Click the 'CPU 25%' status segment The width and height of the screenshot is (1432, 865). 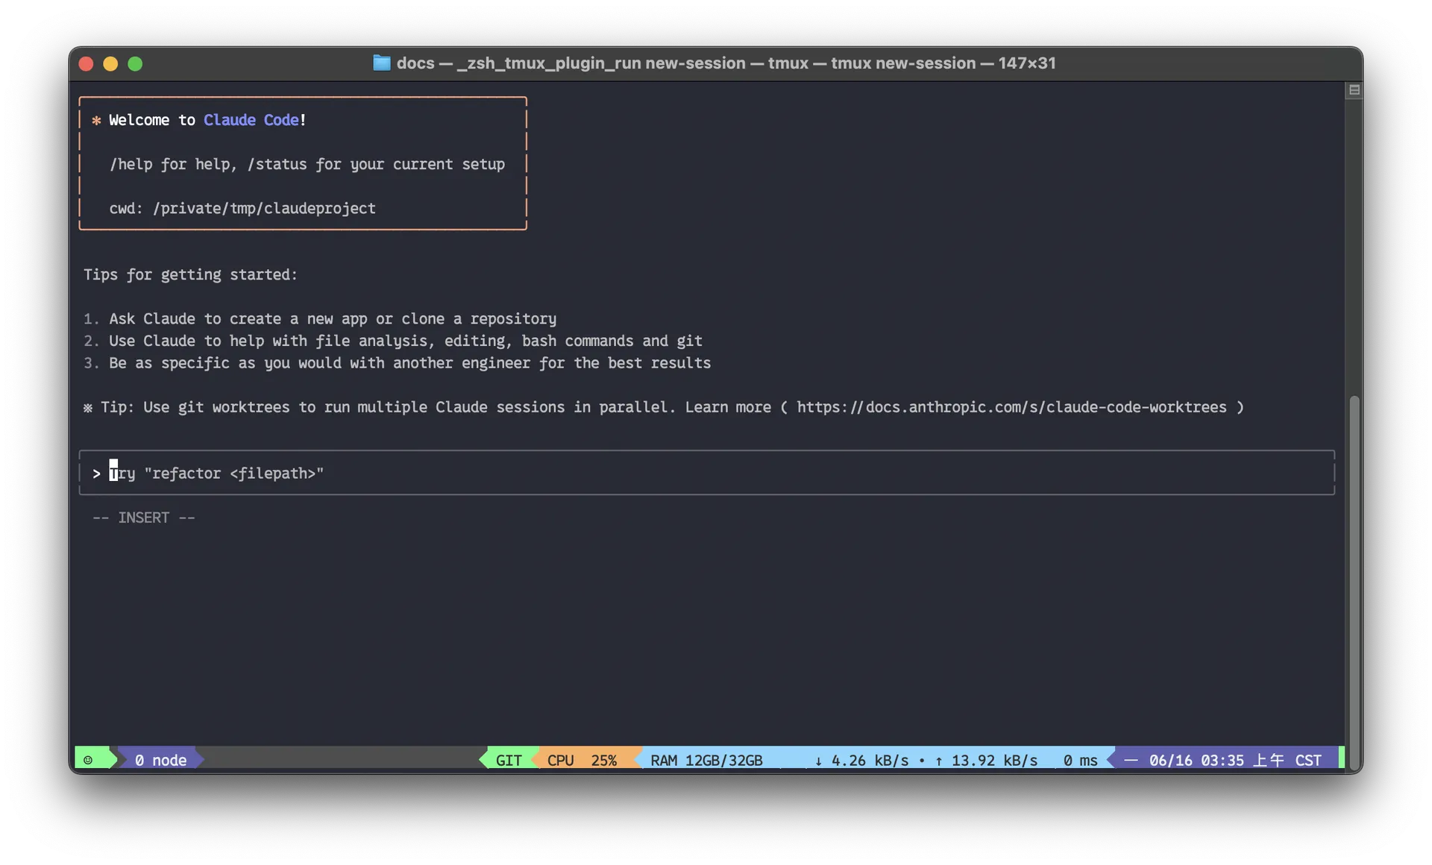(582, 760)
